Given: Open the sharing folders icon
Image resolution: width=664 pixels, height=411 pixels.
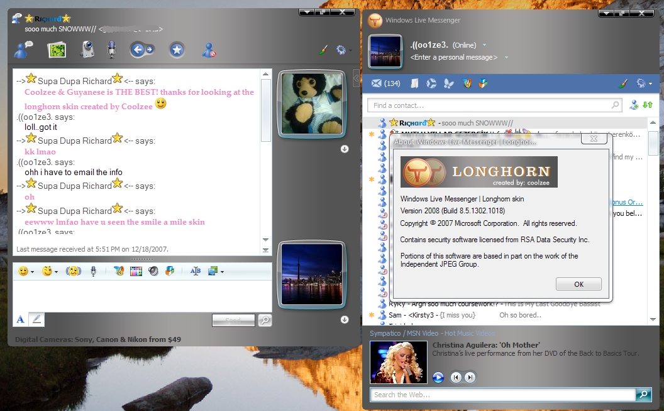Looking at the screenshot, I should [414, 83].
